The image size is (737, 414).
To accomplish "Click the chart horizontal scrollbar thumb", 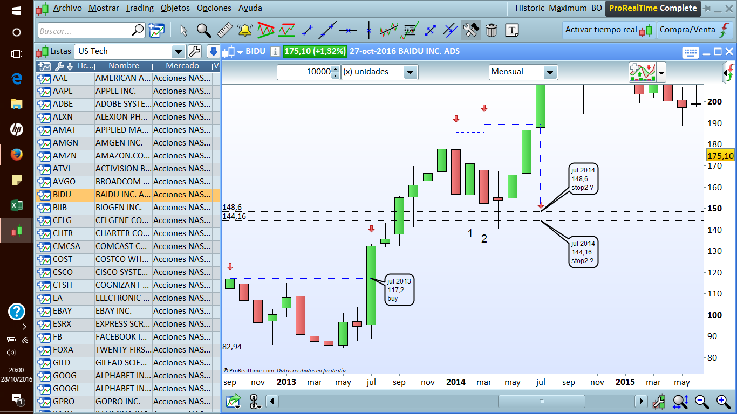I will [542, 401].
